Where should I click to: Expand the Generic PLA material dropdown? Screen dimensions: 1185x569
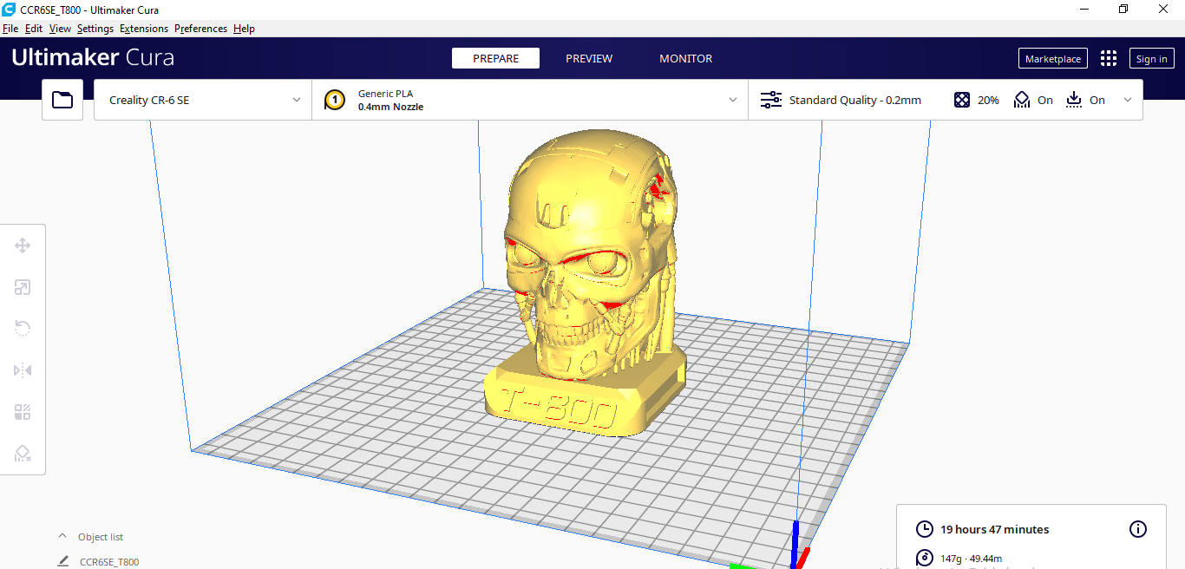pos(529,100)
